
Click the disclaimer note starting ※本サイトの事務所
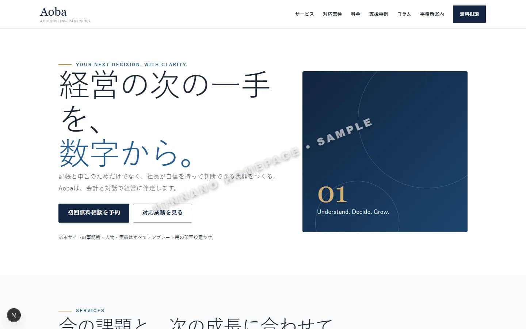coord(137,237)
